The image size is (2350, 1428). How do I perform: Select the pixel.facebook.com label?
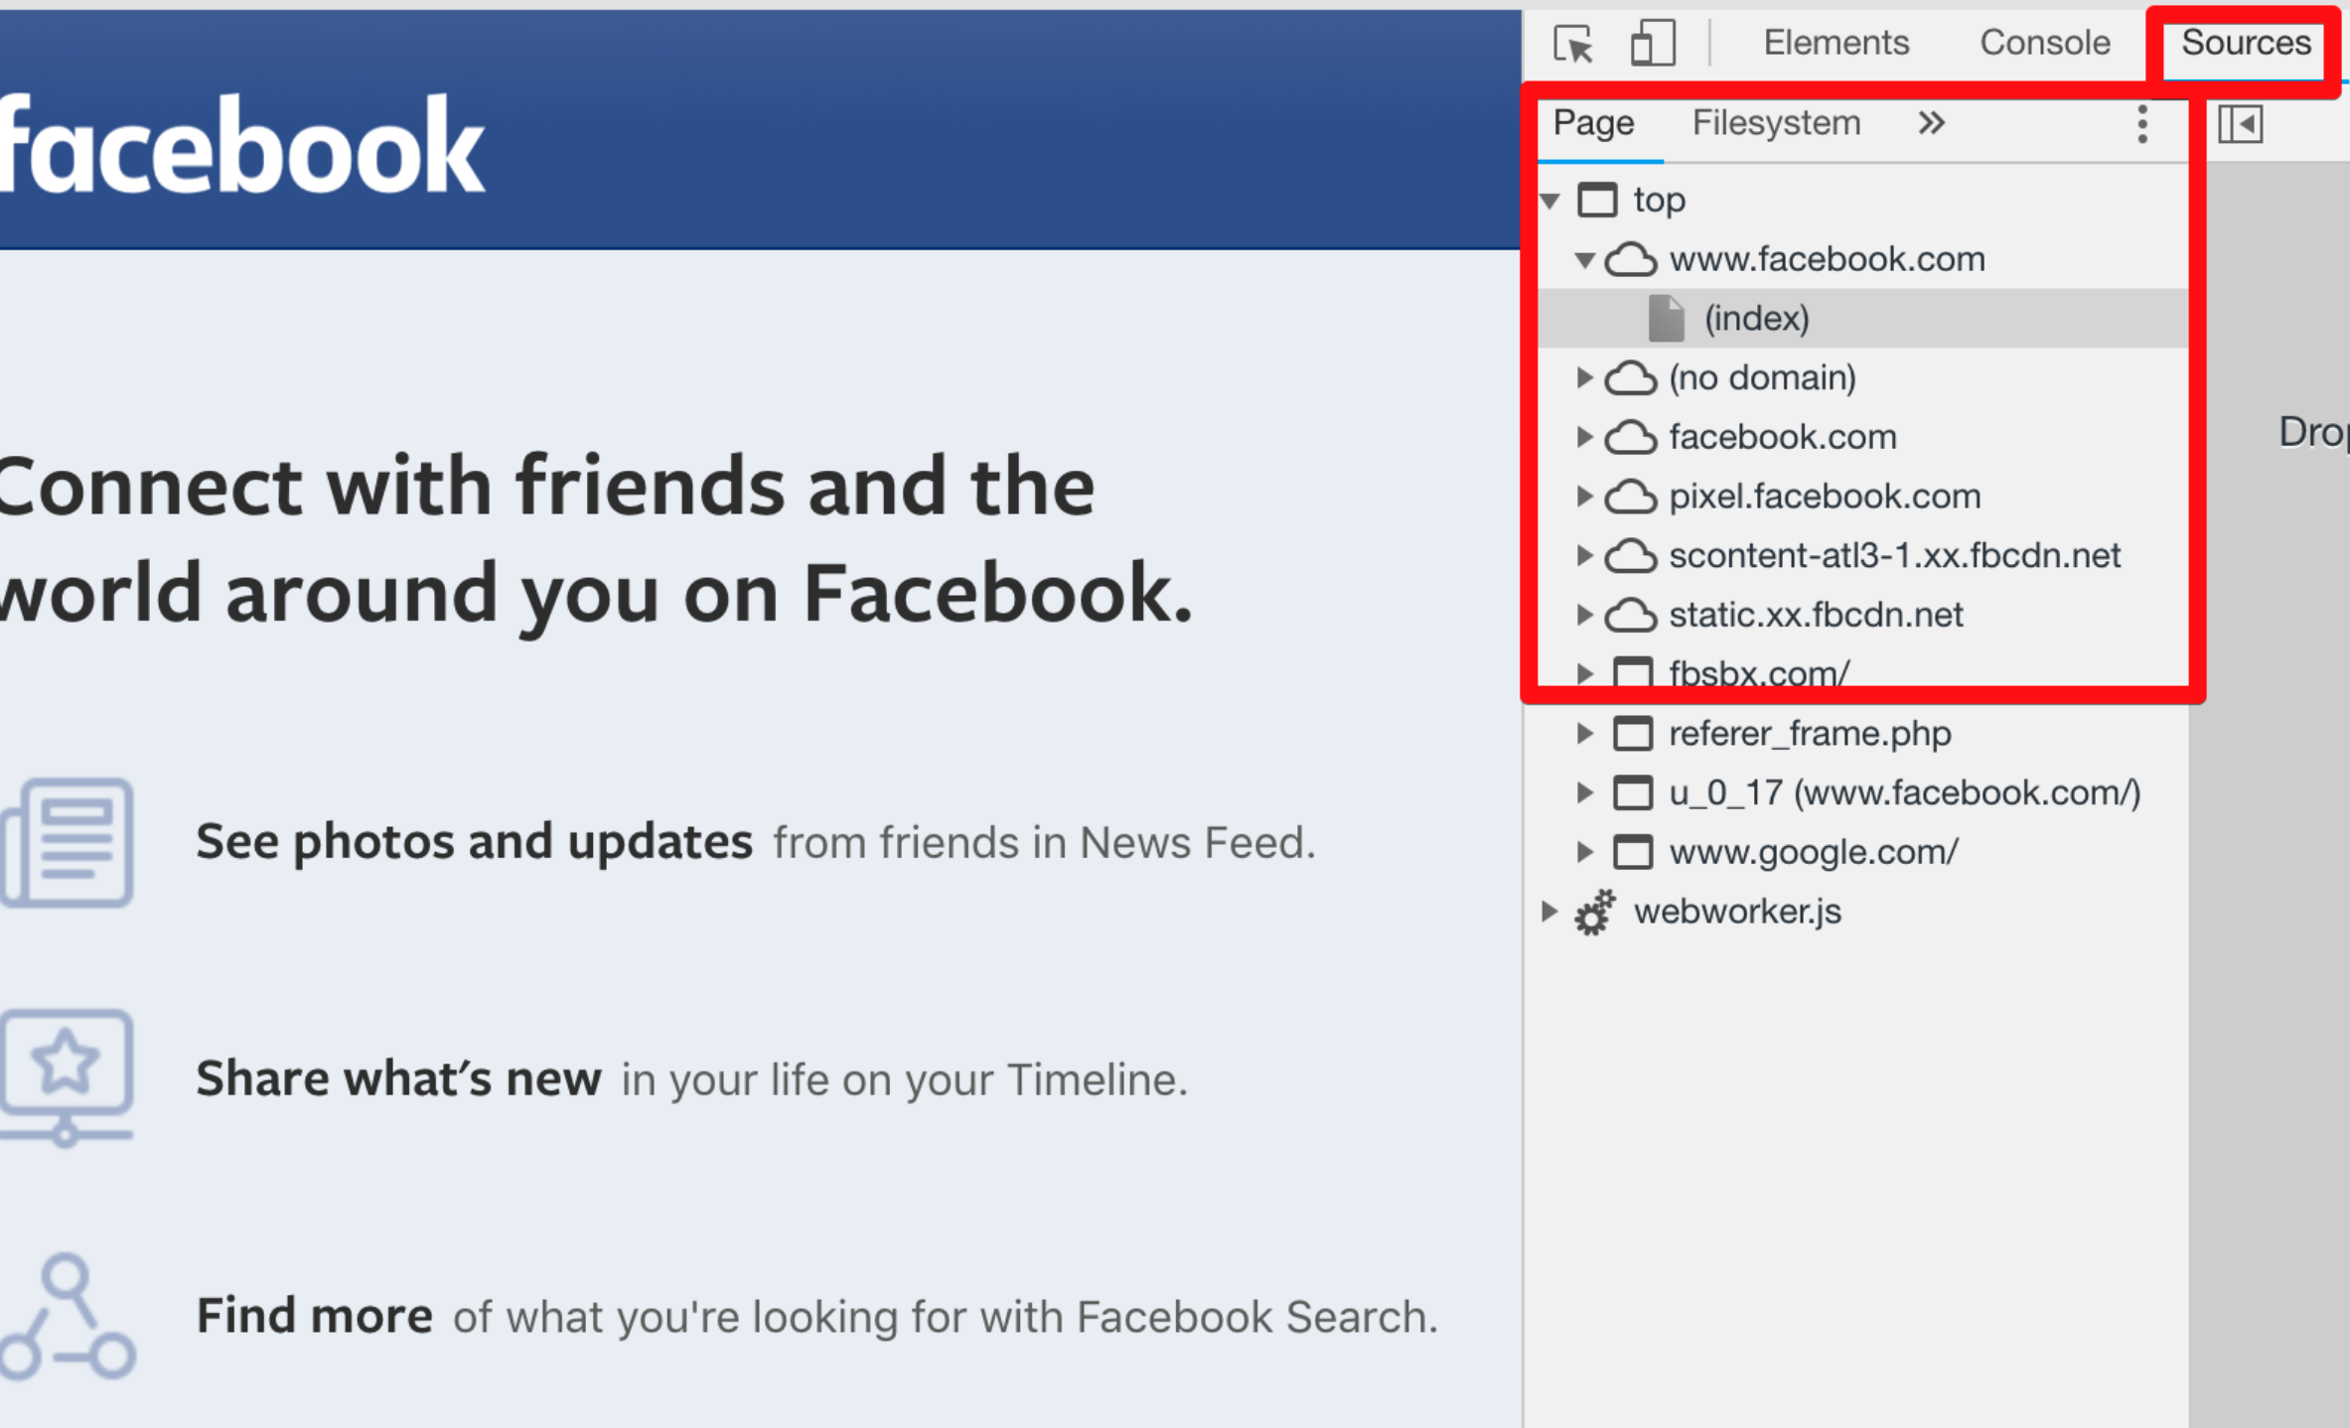(1825, 497)
